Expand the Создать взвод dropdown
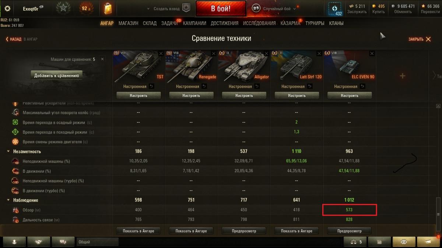Screen dimensions: 442x248 [165, 8]
